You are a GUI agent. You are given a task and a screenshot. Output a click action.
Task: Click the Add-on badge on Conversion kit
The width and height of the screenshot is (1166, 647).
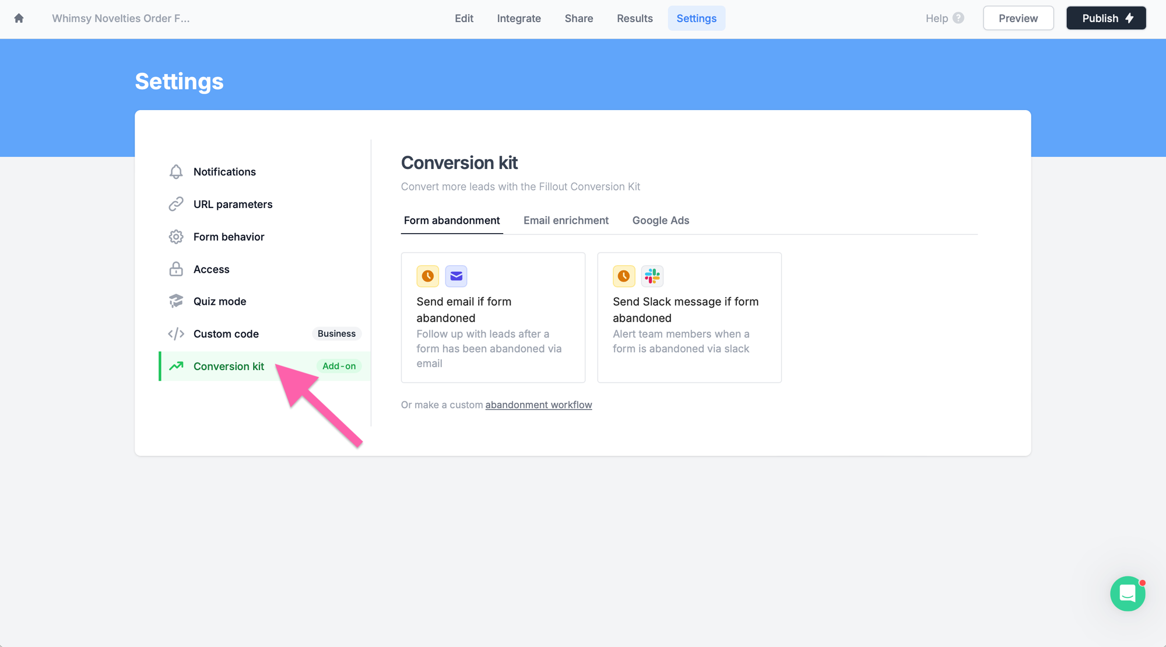[339, 365]
